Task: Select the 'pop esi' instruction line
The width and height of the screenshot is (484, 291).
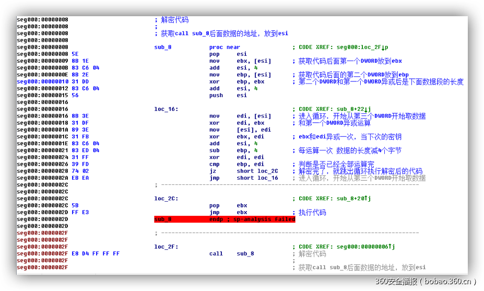Action: 228,54
